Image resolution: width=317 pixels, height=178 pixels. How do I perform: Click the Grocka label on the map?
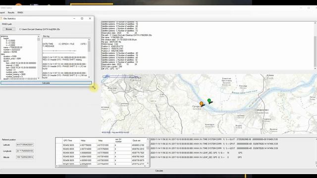pos(197,107)
